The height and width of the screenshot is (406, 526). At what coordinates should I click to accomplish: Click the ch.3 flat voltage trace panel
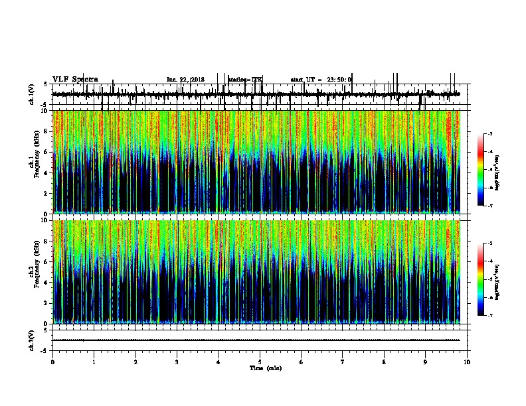tap(260, 340)
